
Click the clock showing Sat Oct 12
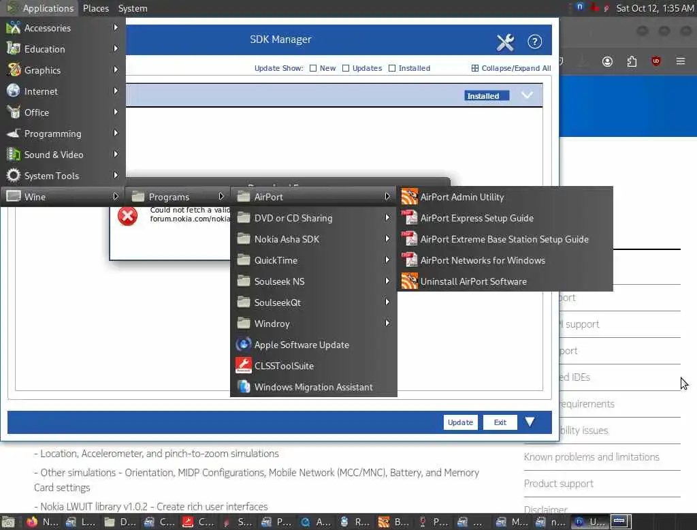[x=654, y=8]
